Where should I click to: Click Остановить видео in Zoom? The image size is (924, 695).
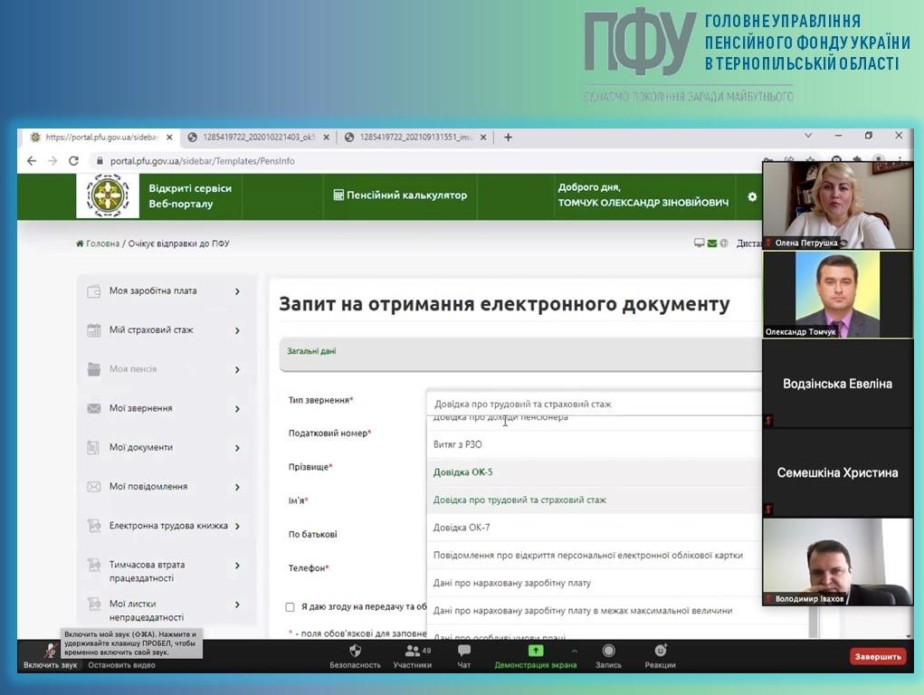[121, 665]
